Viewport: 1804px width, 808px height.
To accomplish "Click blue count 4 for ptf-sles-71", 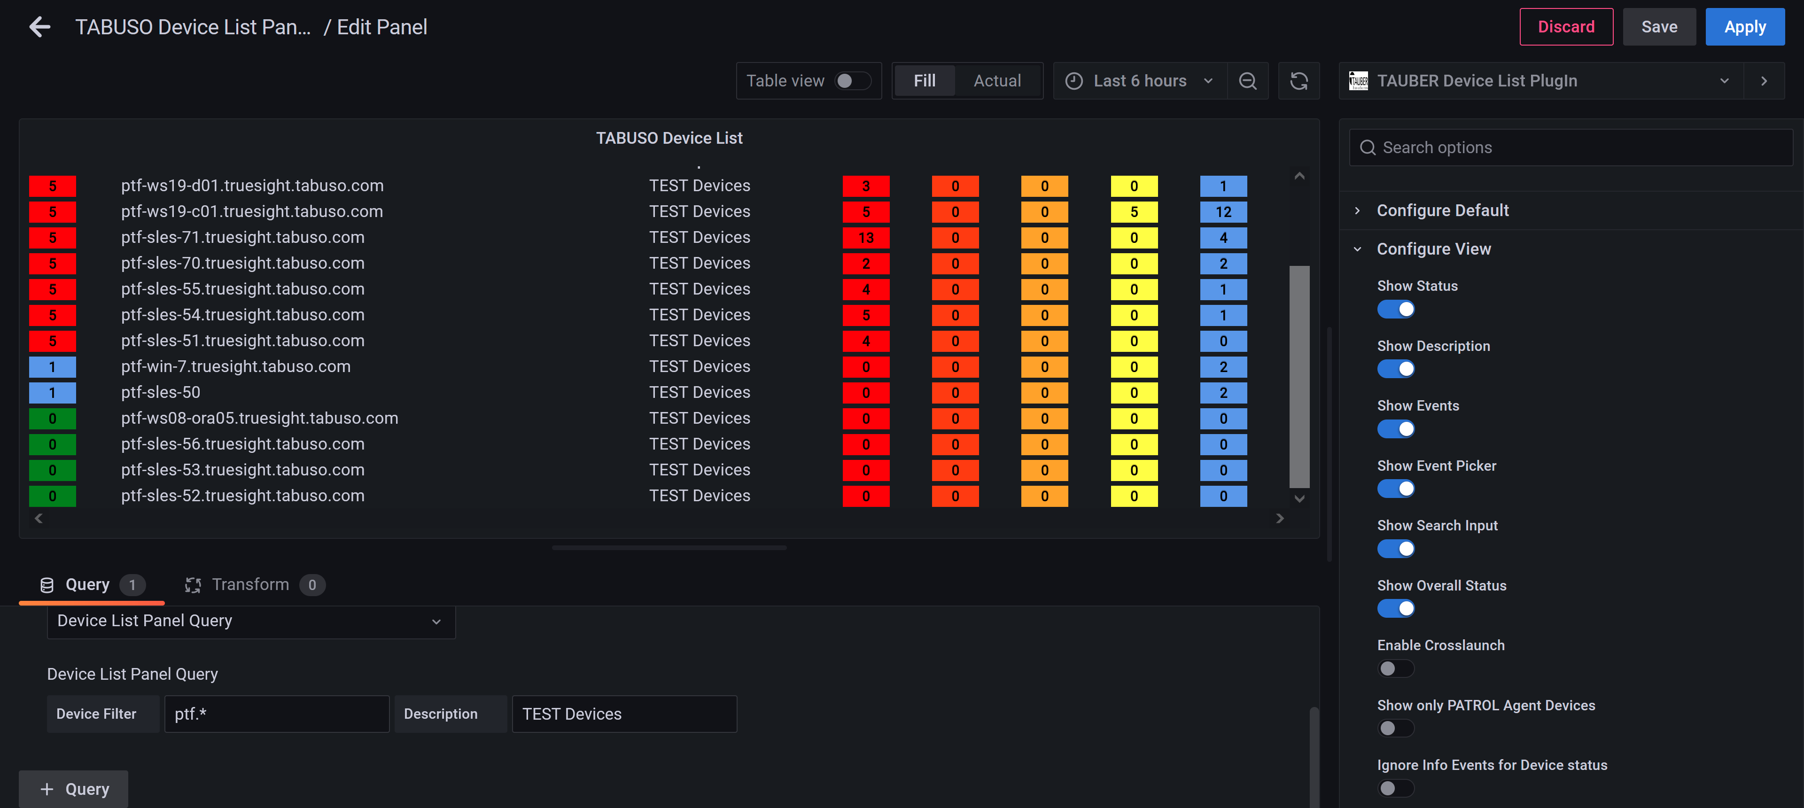I will click(x=1223, y=238).
